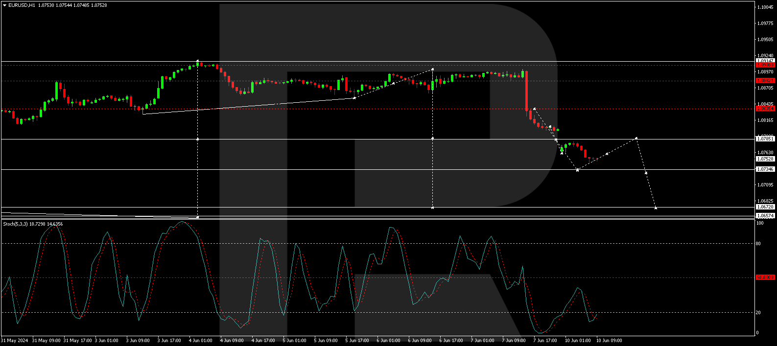
Task: Click the 1.08705 price axis value
Action: tap(765, 88)
